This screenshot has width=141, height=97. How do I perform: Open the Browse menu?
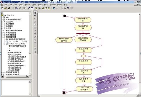point(28,5)
